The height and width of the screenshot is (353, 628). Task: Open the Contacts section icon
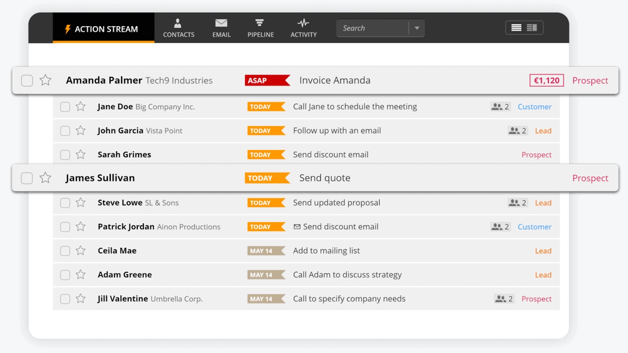coord(178,24)
